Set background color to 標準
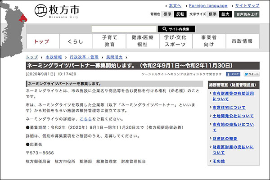Viewport: 270px width, 180px height. [167, 14]
